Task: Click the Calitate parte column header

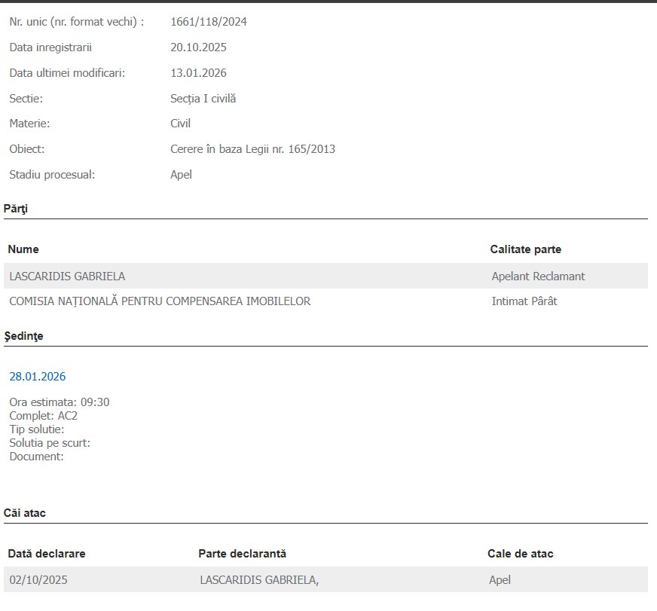Action: click(x=525, y=249)
